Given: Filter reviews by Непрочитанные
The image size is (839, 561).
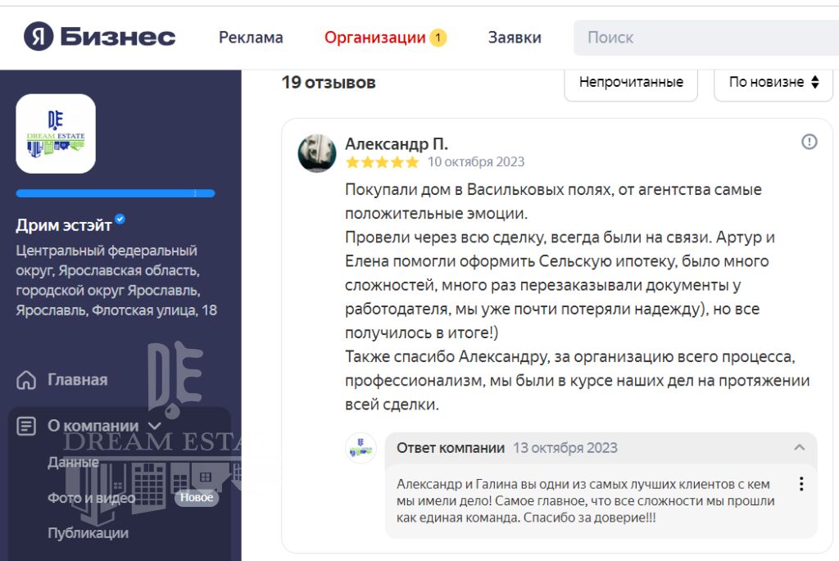Looking at the screenshot, I should pos(631,82).
